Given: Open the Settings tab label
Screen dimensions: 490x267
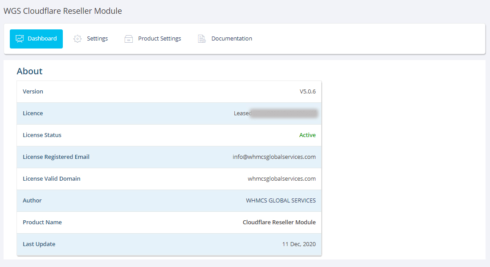Looking at the screenshot, I should coord(97,39).
